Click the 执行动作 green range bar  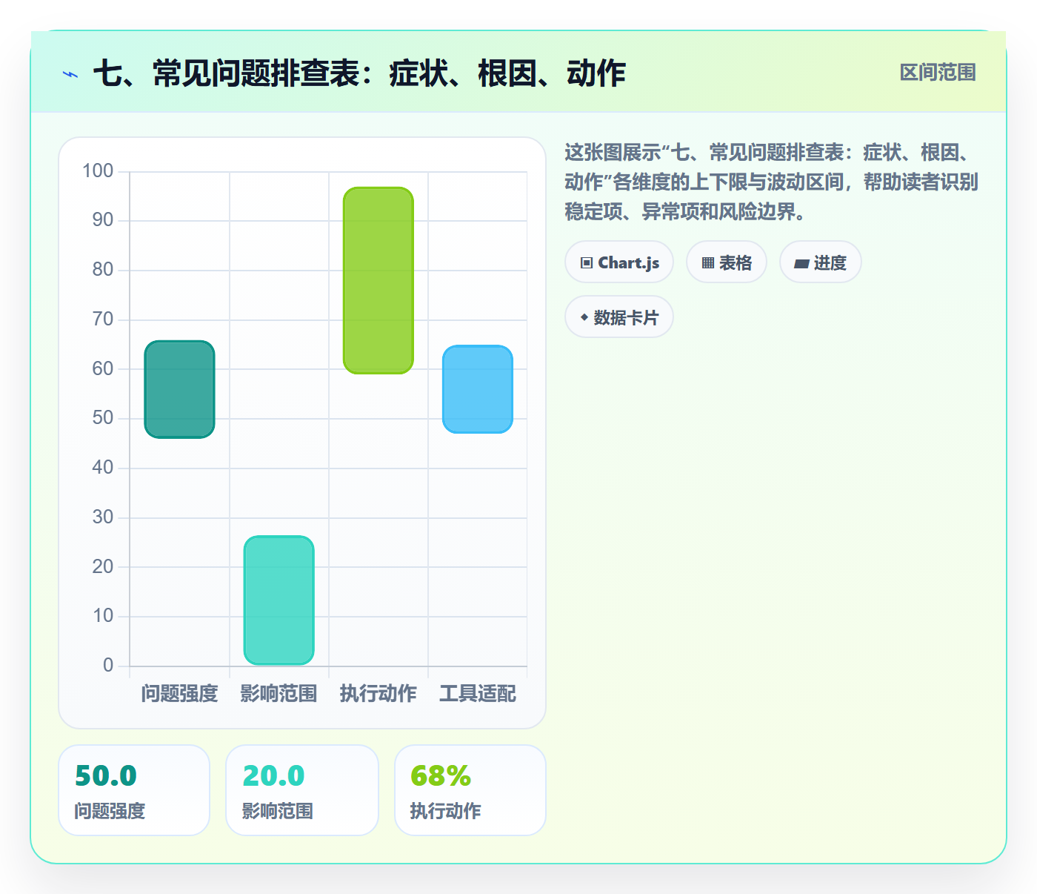[379, 280]
